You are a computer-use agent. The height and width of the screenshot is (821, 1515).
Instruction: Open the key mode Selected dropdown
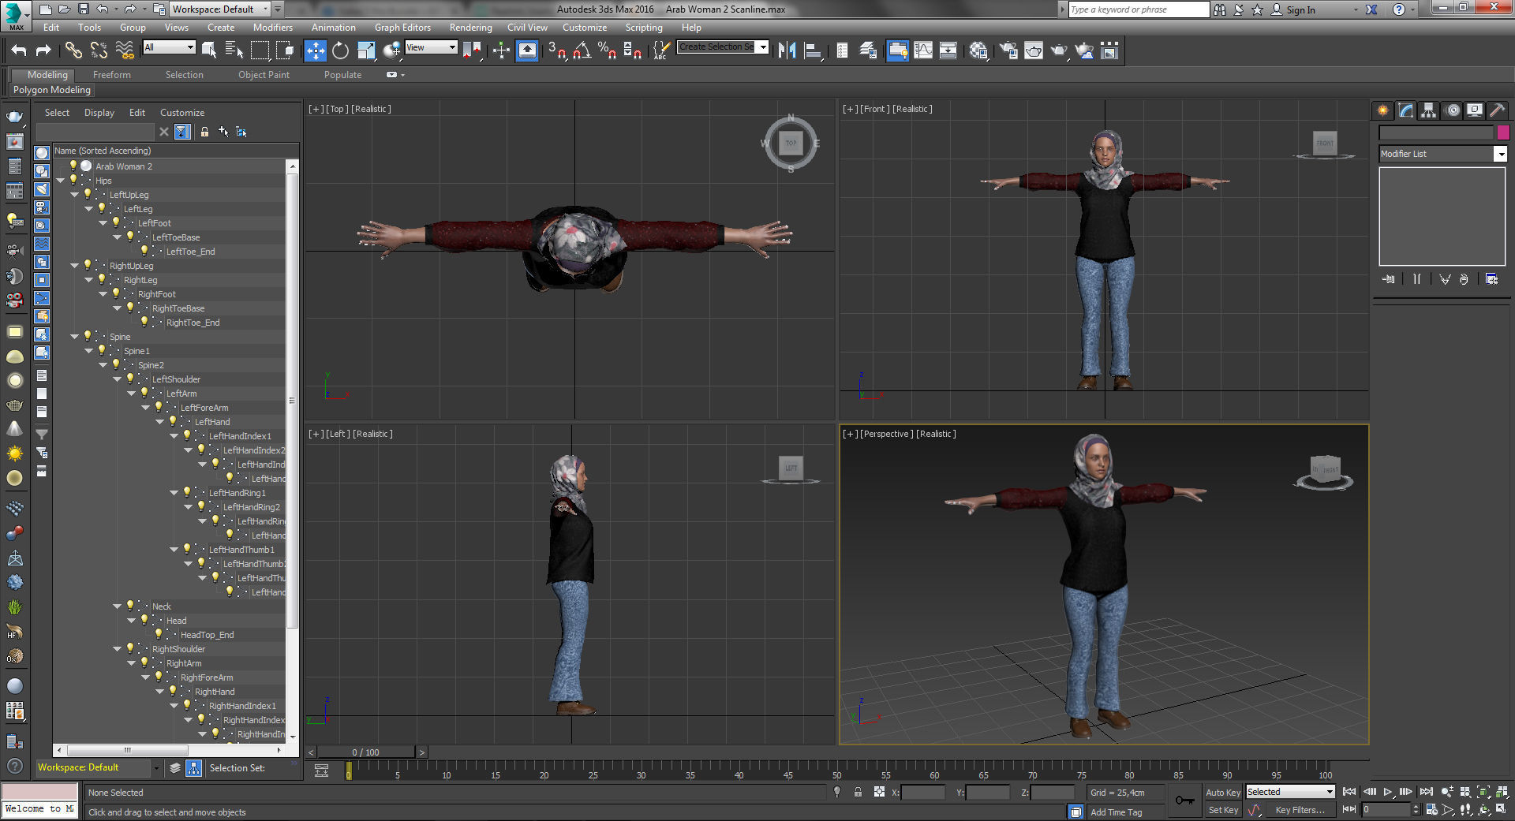tap(1290, 792)
